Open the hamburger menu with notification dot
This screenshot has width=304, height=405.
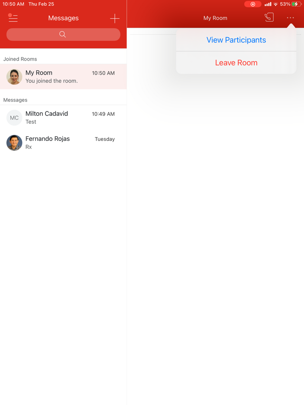tap(13, 18)
